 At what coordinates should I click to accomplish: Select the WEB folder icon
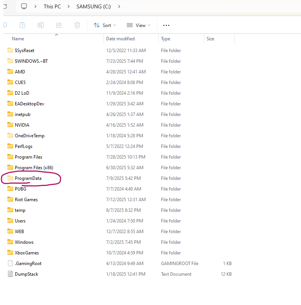(10, 231)
